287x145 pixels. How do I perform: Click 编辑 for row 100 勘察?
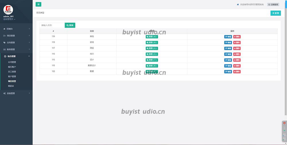pyautogui.click(x=228, y=72)
